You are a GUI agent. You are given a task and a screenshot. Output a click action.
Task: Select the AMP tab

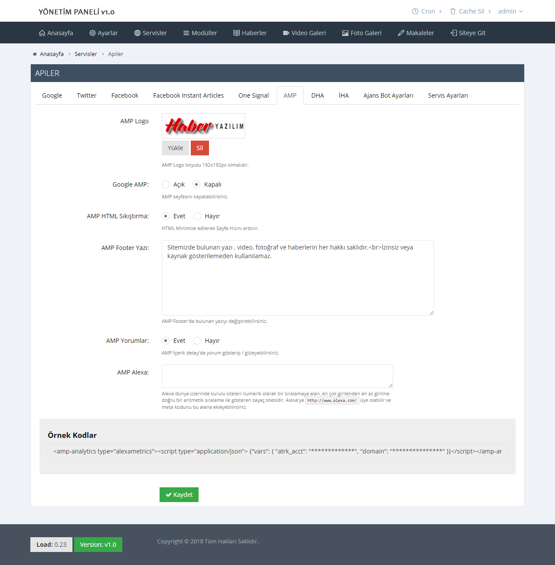(x=290, y=95)
